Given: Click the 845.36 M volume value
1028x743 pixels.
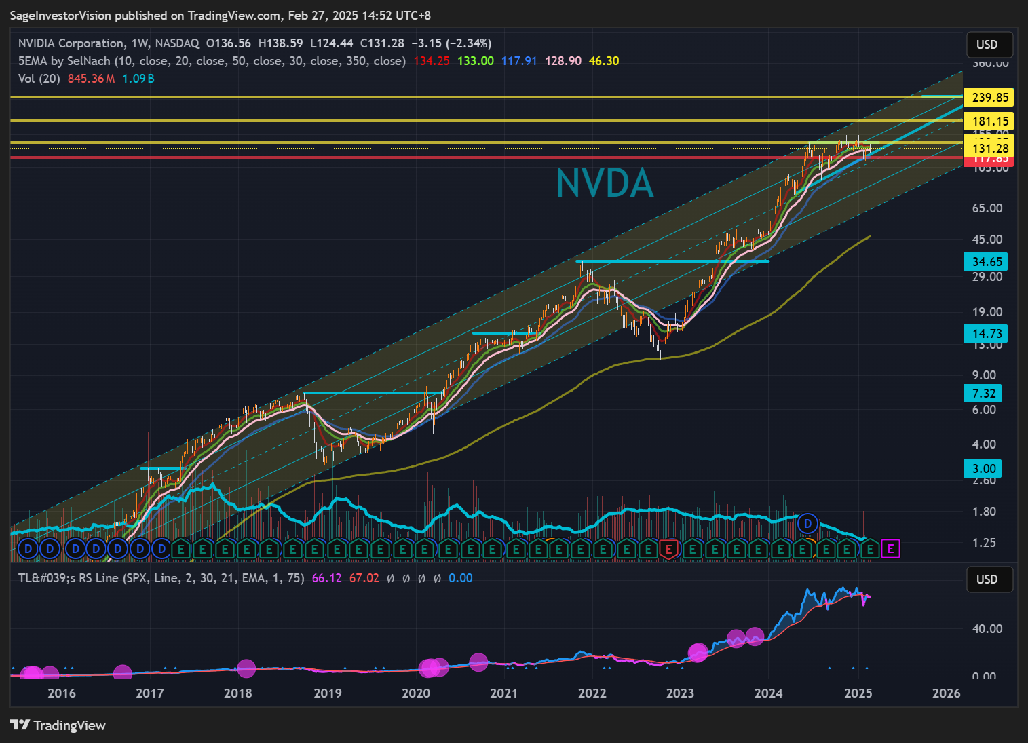Looking at the screenshot, I should coord(91,79).
